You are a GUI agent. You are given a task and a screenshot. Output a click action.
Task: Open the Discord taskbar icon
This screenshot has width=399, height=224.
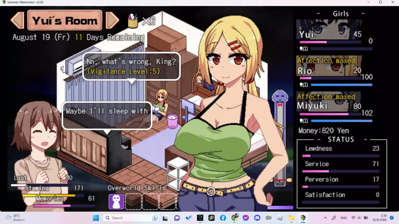(x=257, y=218)
